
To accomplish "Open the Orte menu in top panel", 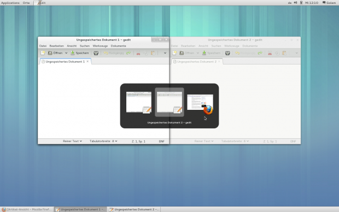I will click(x=26, y=3).
